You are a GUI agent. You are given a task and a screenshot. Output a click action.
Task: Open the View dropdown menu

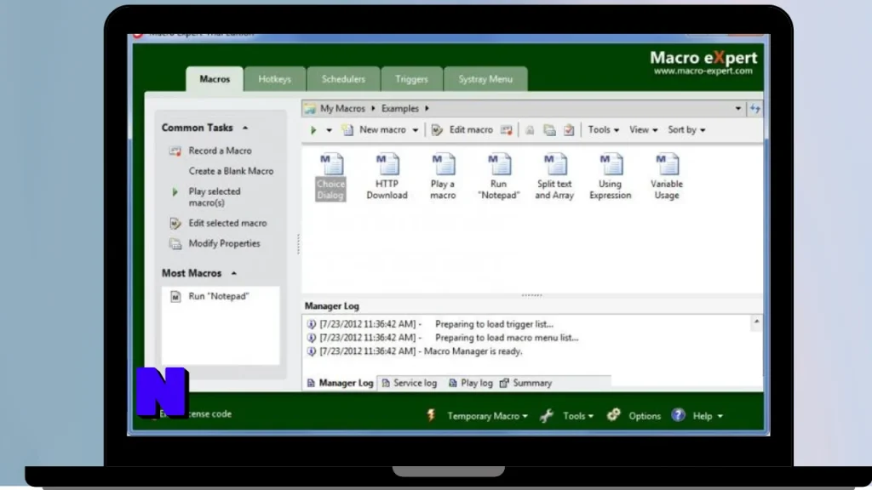644,130
